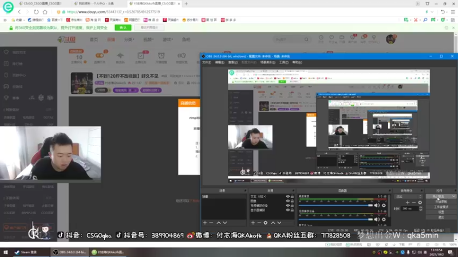Click the transition duration stepper arrows

click(421, 208)
